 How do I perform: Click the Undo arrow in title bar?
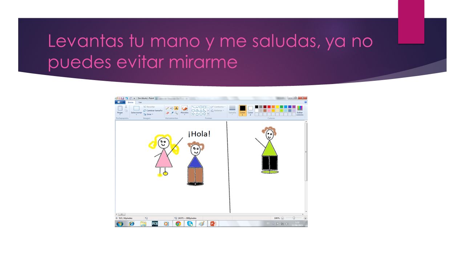tap(126, 98)
